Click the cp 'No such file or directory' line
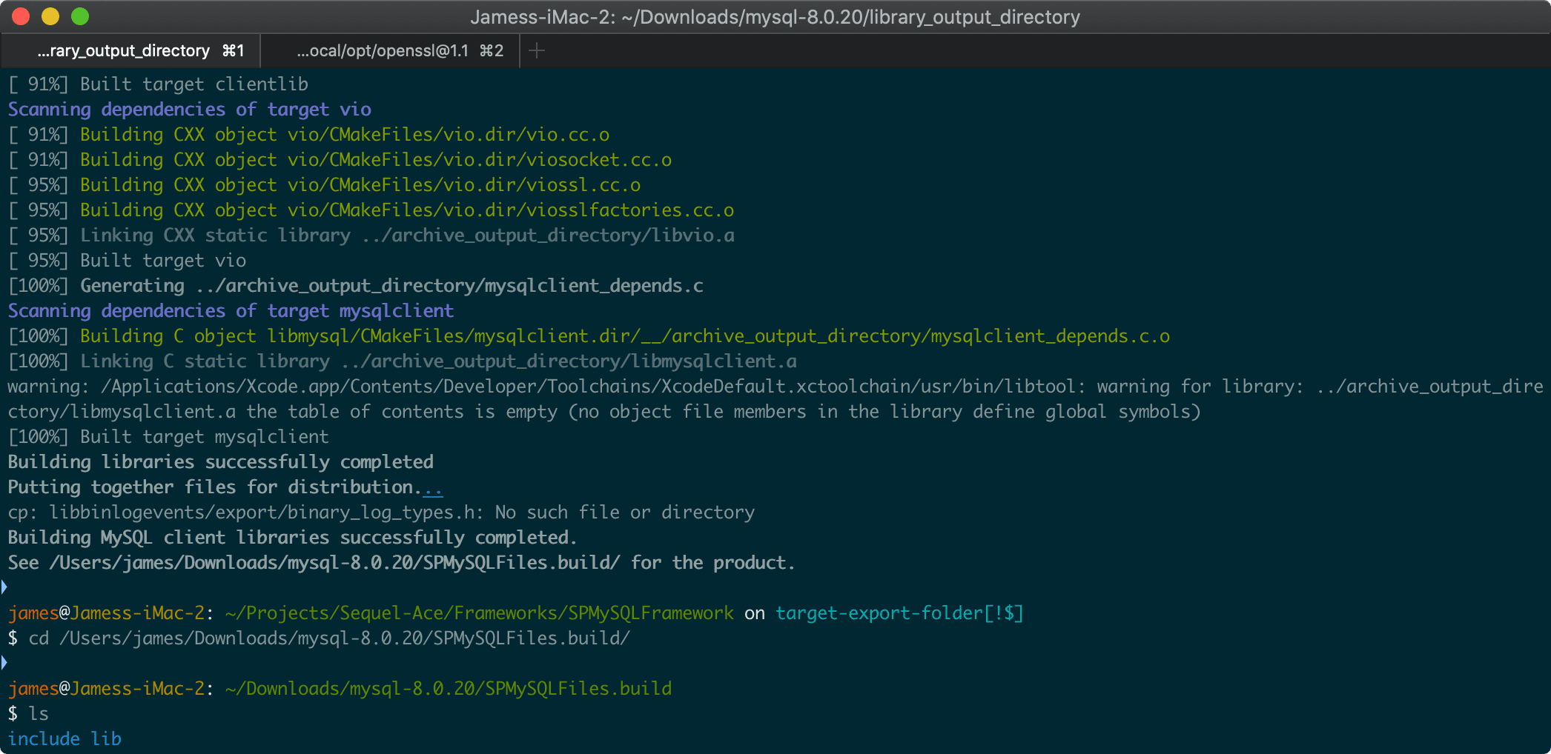Screen dimensions: 1551x754 coord(381,513)
